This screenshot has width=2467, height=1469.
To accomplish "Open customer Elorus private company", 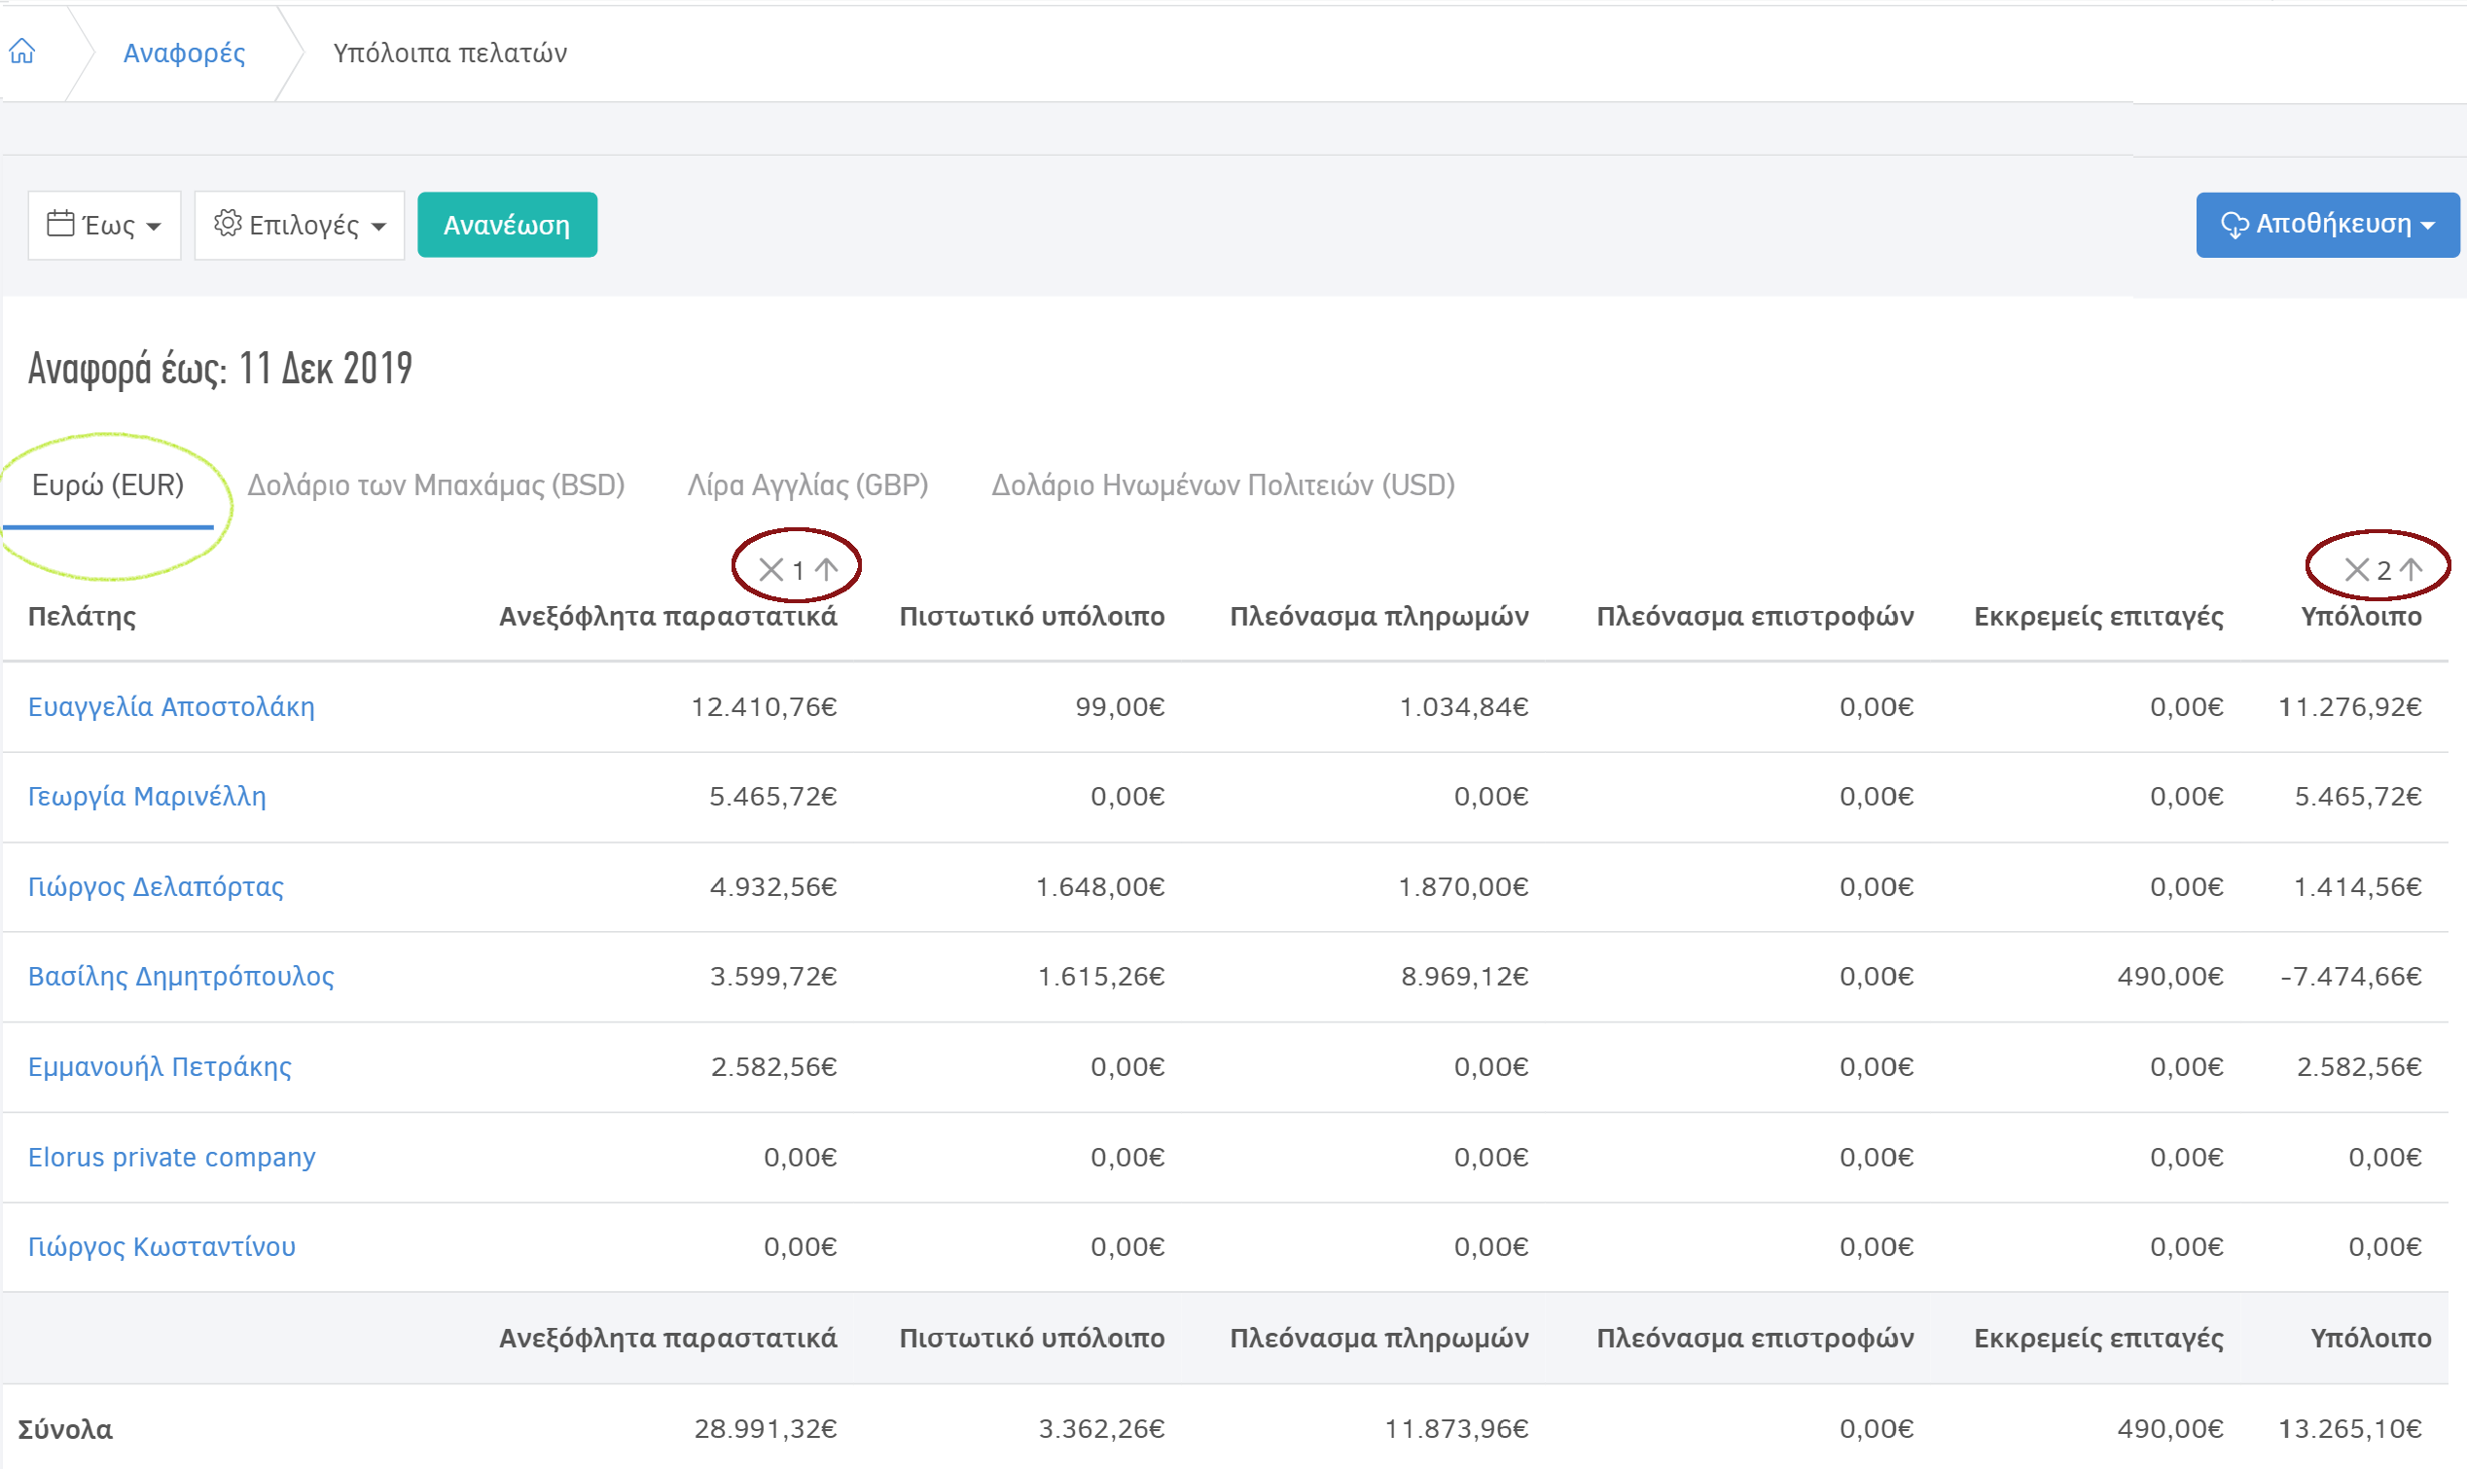I will coord(172,1157).
